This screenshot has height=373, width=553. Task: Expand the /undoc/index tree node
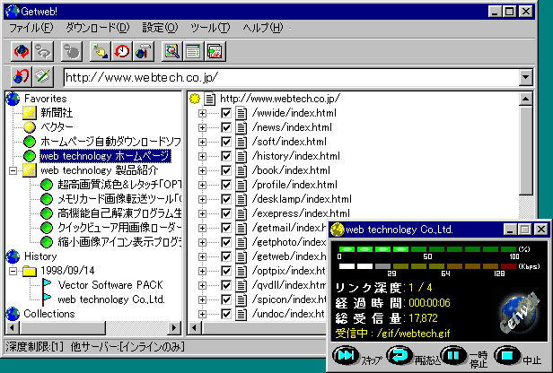[203, 314]
